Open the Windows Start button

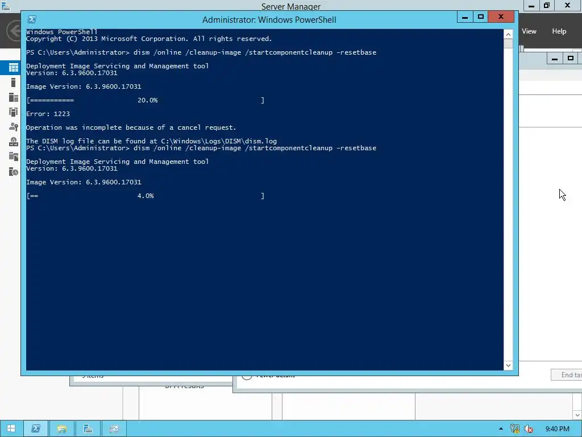[11, 428]
